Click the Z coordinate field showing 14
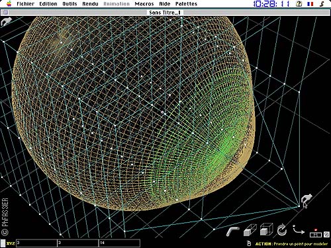331x248 pixels. click(x=119, y=243)
